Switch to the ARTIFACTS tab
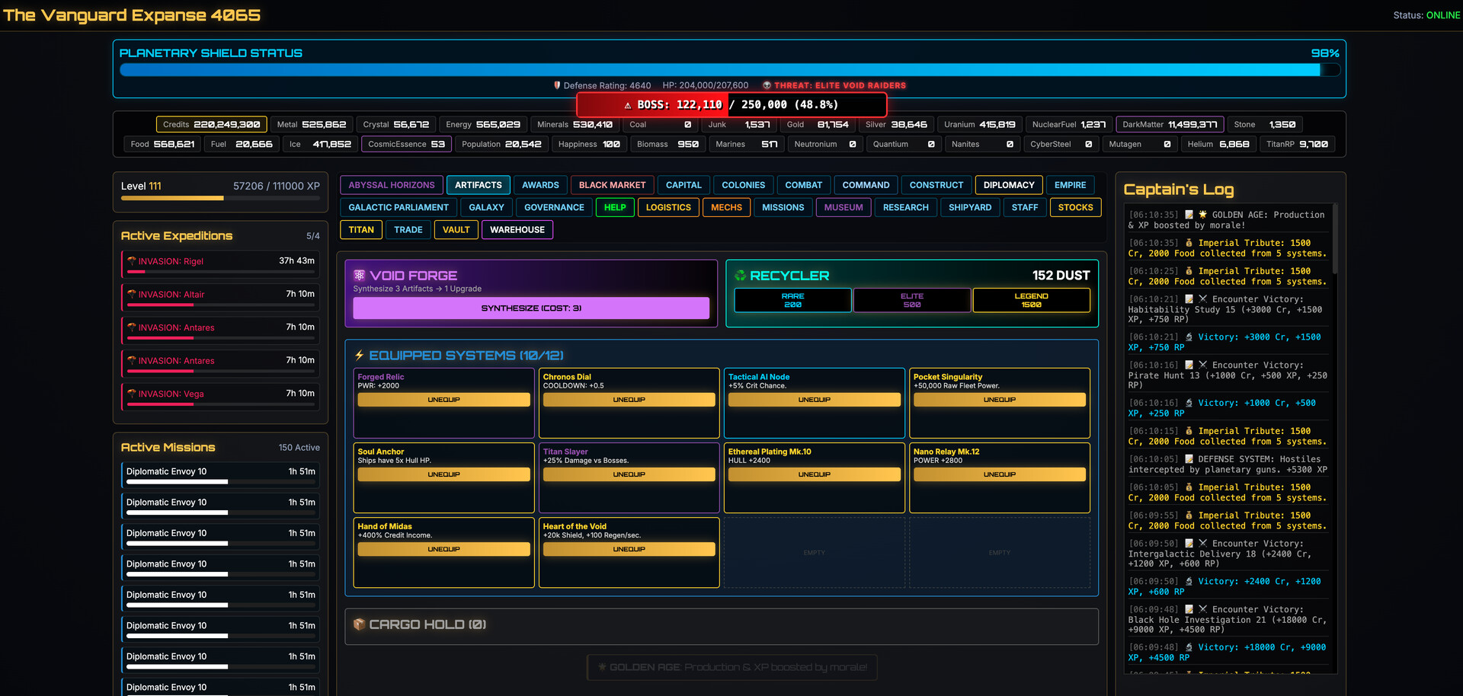This screenshot has width=1463, height=696. [x=479, y=184]
